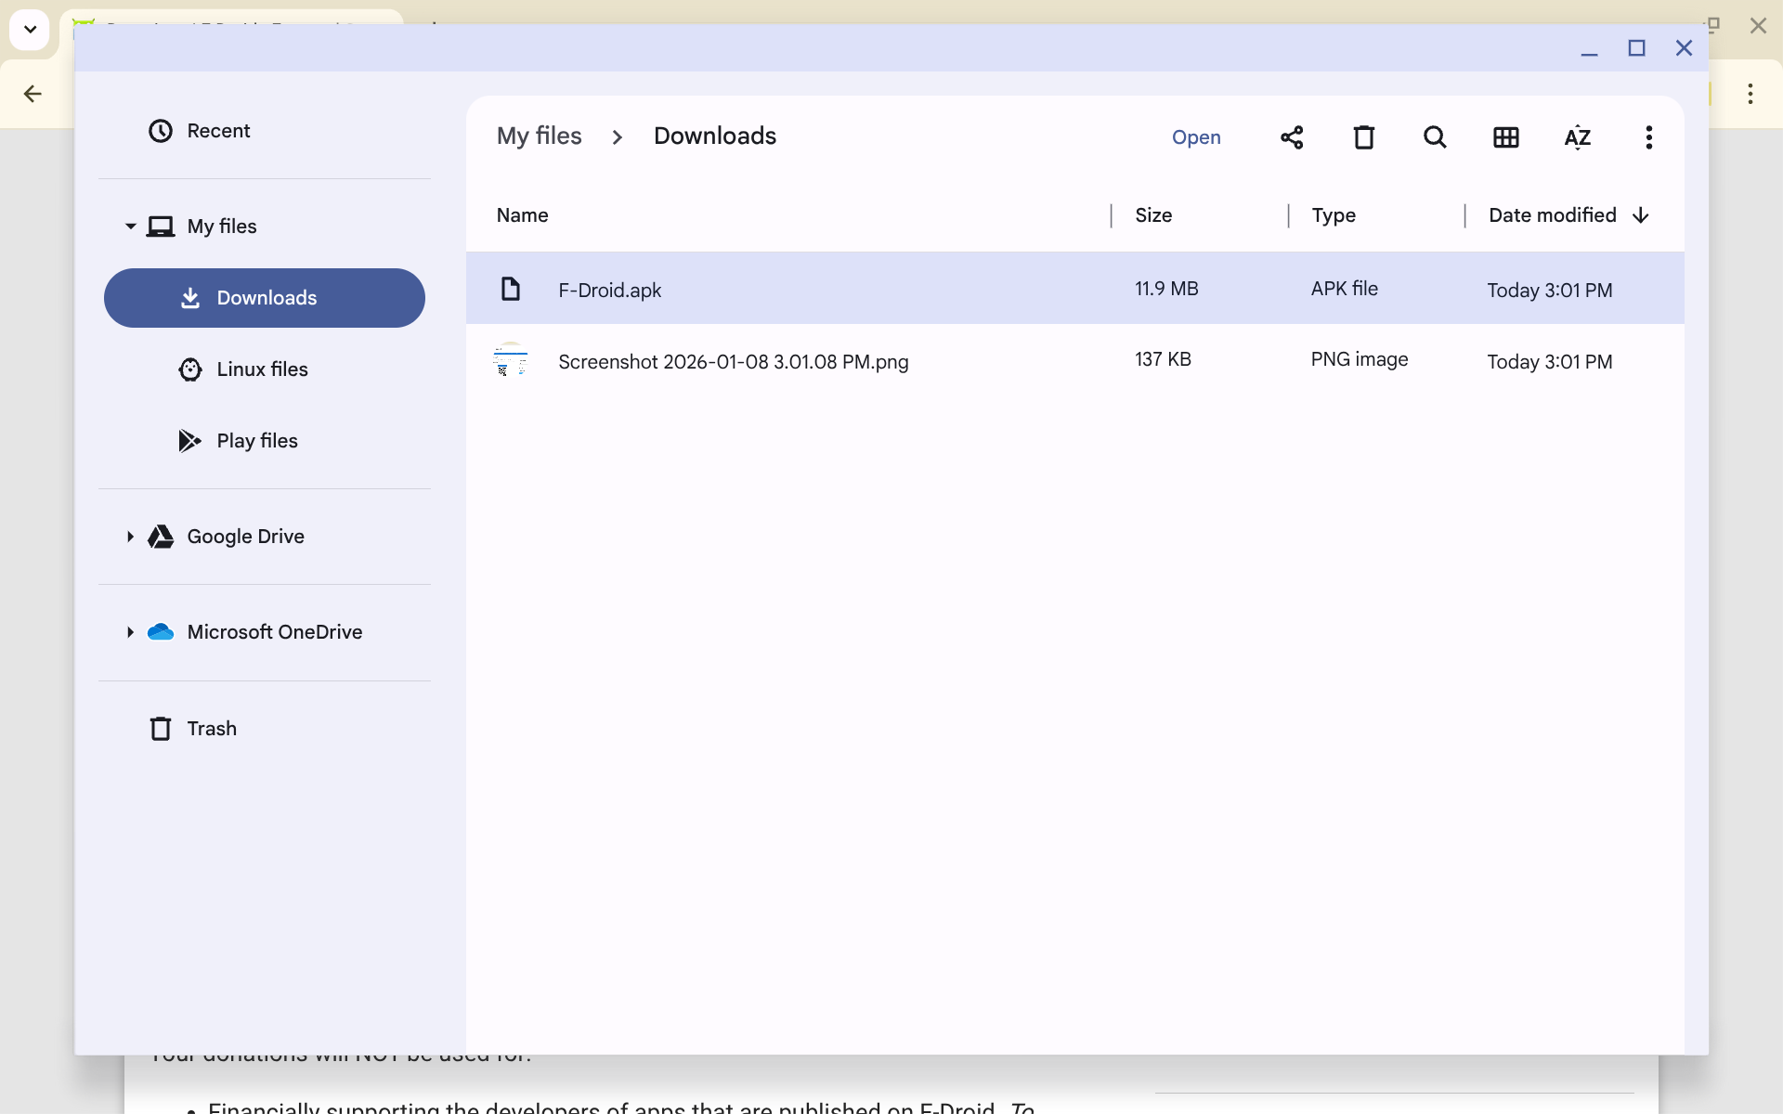The width and height of the screenshot is (1783, 1114).
Task: Click the Share icon in toolbar
Action: (x=1292, y=137)
